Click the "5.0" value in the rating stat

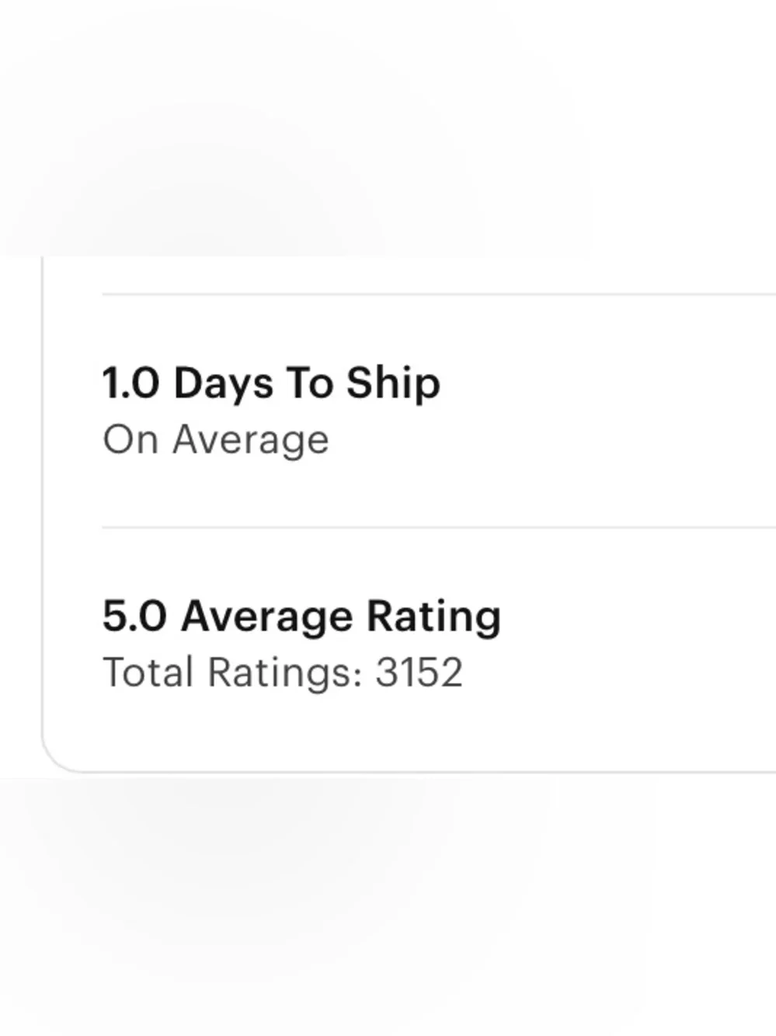click(x=134, y=616)
